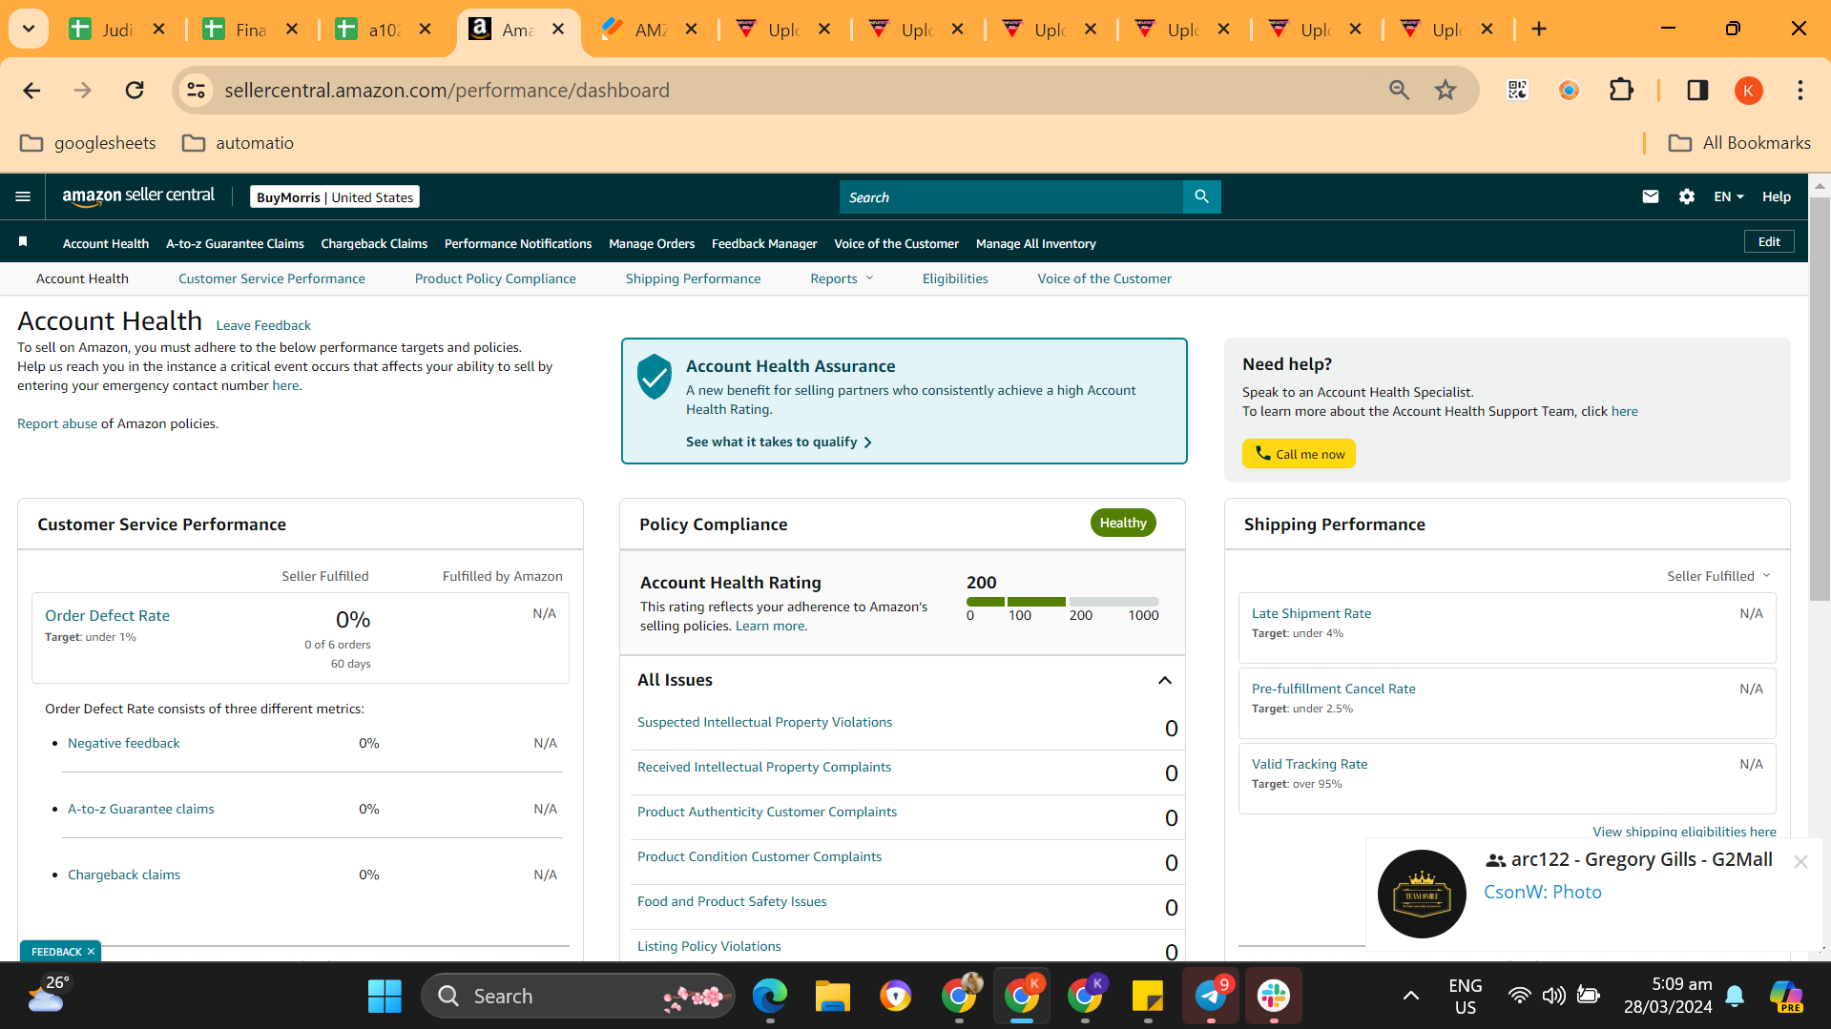Click the site information icon in the address bar

coord(196,91)
